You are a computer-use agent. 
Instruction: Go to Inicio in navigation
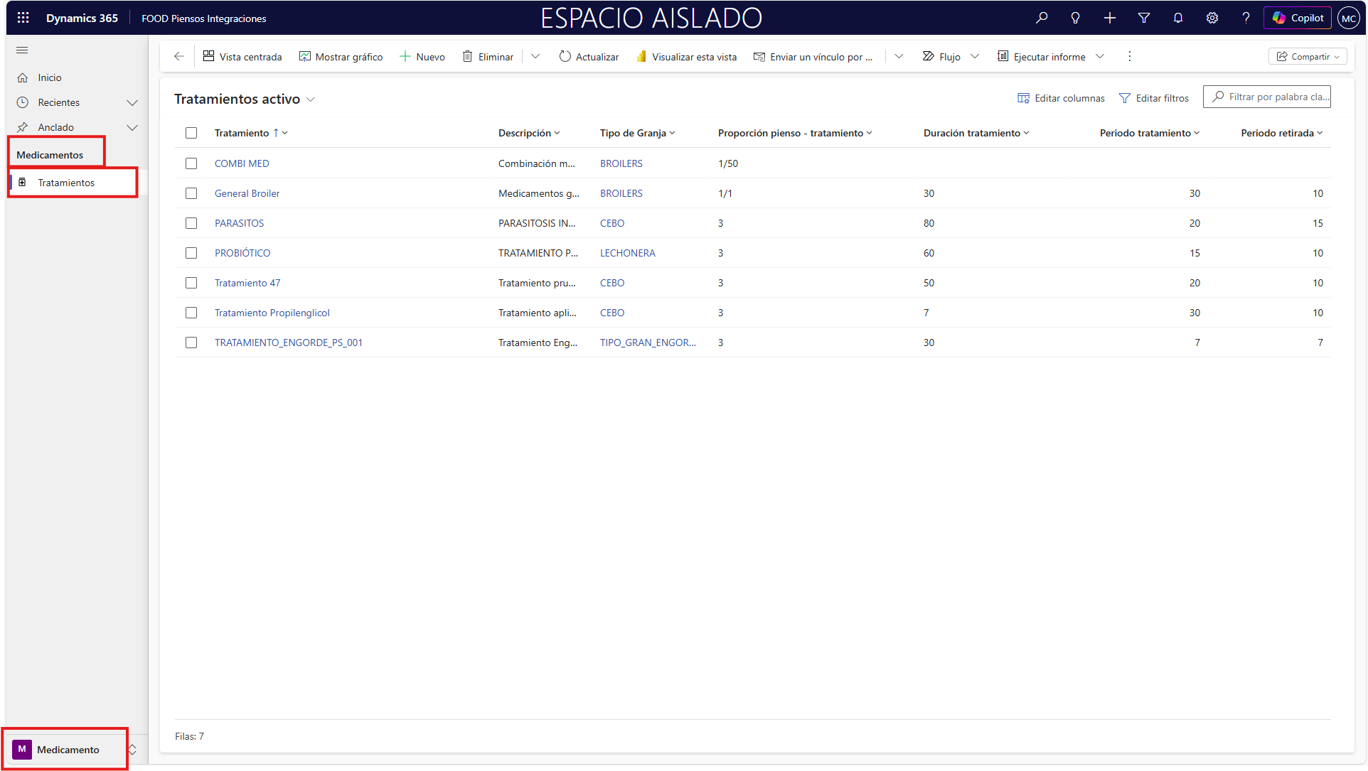click(x=49, y=77)
